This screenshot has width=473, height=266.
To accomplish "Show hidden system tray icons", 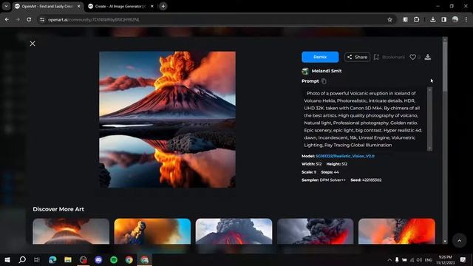I will click(x=389, y=259).
